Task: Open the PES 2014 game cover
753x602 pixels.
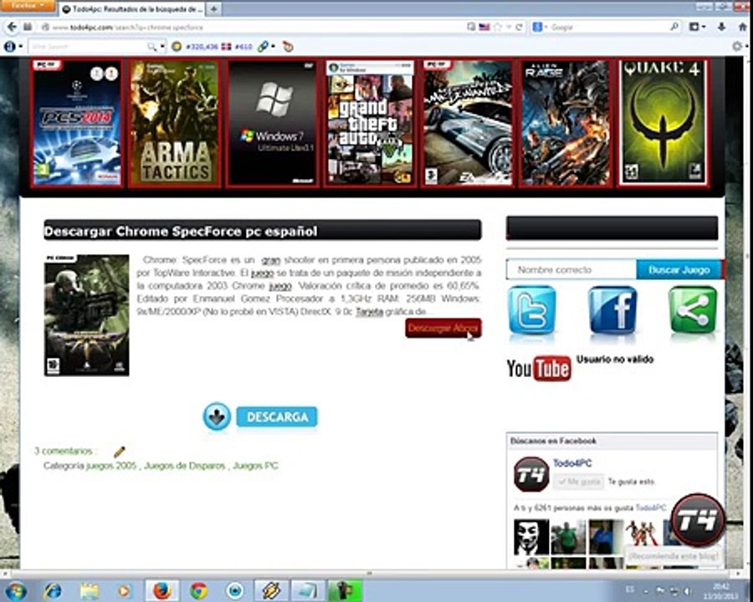Action: point(77,123)
